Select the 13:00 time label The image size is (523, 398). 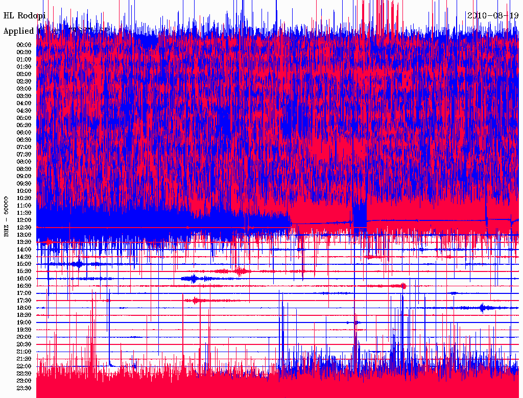[24, 235]
